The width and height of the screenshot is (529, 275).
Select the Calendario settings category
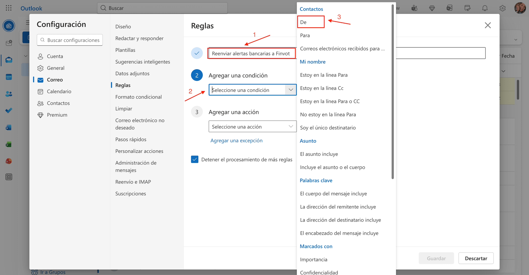click(x=59, y=91)
